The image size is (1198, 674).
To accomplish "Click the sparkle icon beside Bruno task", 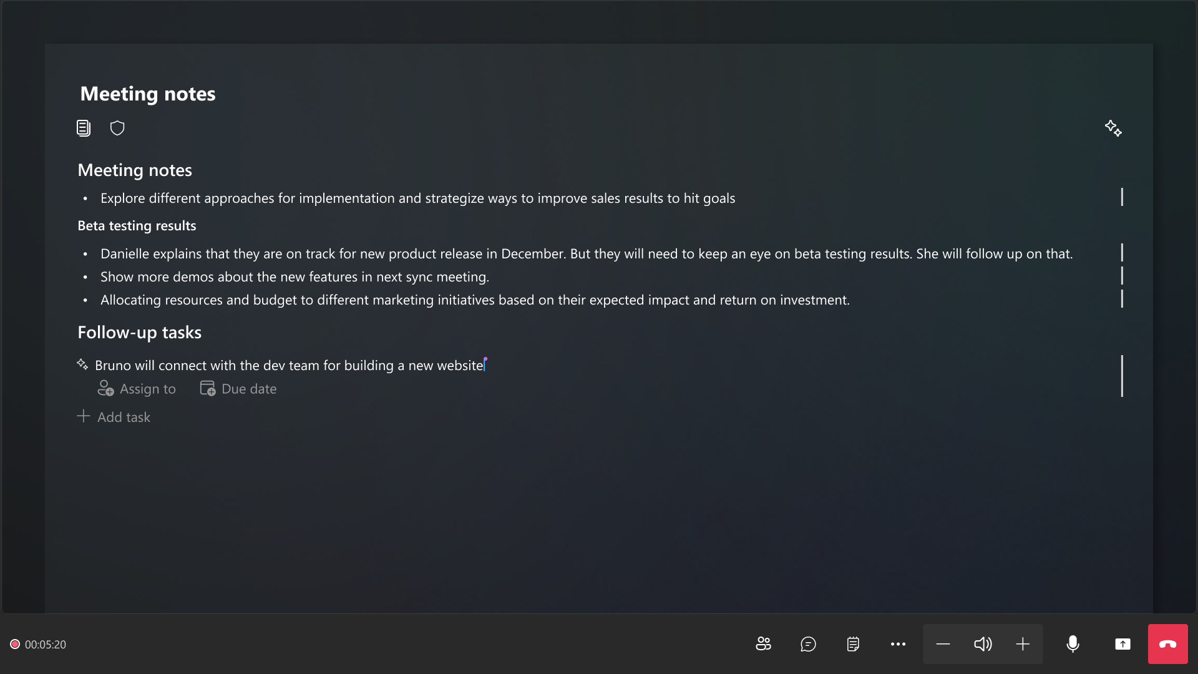I will [82, 364].
